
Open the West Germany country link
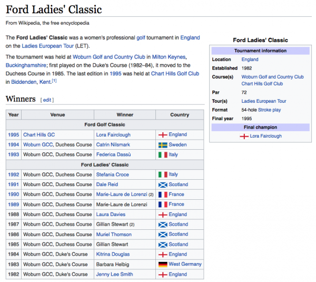coord(185,264)
